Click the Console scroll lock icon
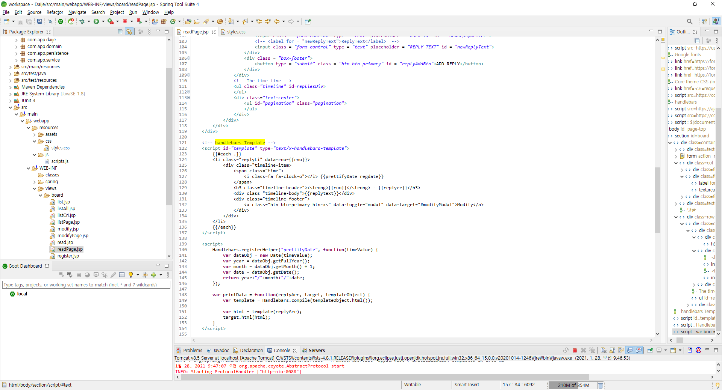The image size is (722, 390). tap(612, 350)
